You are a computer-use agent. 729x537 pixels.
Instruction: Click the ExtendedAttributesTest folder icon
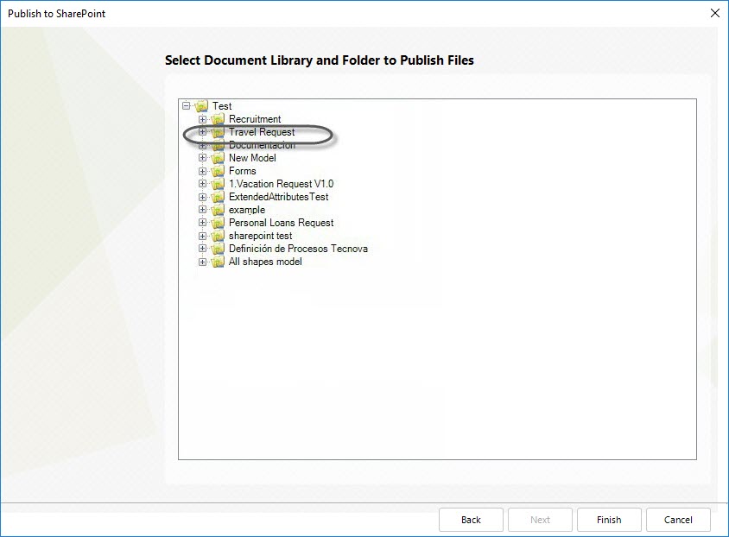pyautogui.click(x=218, y=198)
